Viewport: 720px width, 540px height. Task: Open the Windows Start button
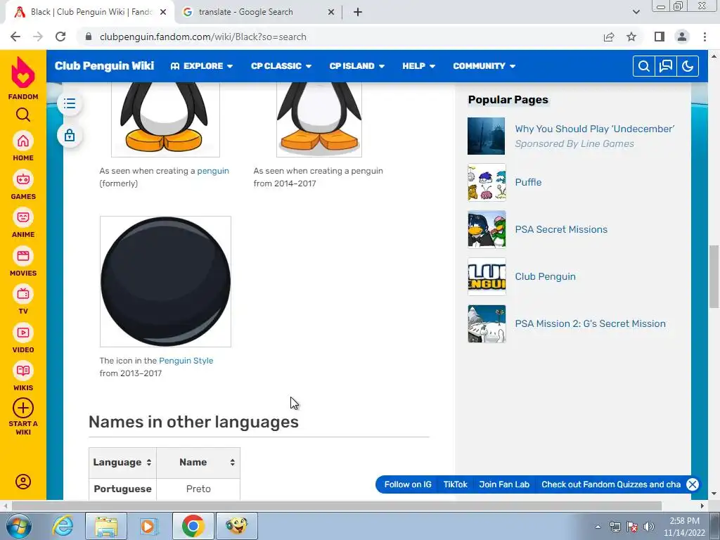point(19,526)
